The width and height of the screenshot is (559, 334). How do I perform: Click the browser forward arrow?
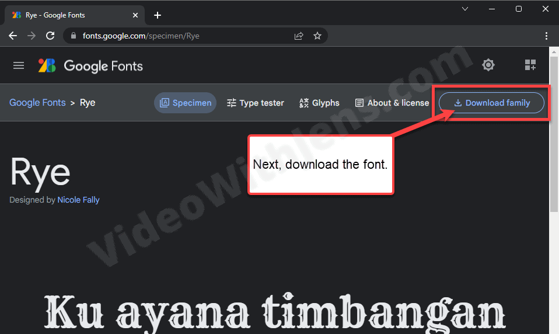tap(32, 36)
